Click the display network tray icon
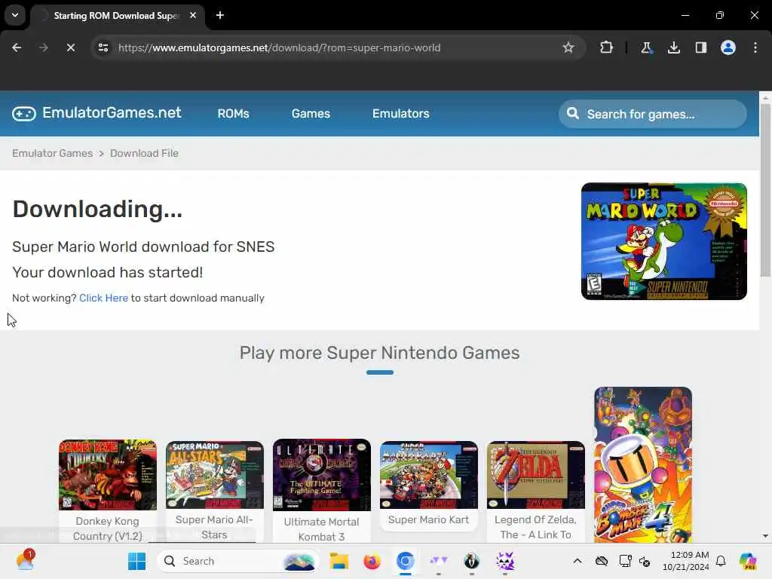Viewport: 772px width, 579px height. [x=625, y=561]
